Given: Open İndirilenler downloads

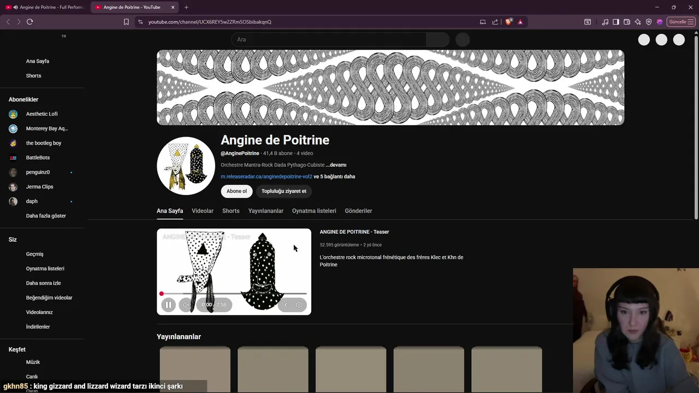Looking at the screenshot, I should pos(38,327).
